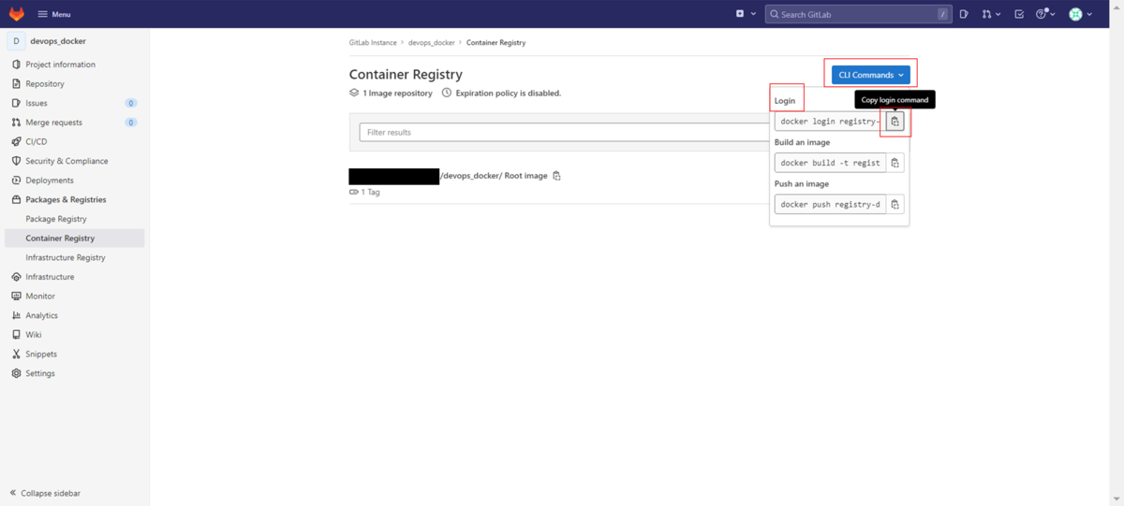Click the Settings gear icon
Screen dimensions: 1124x506
click(x=16, y=373)
